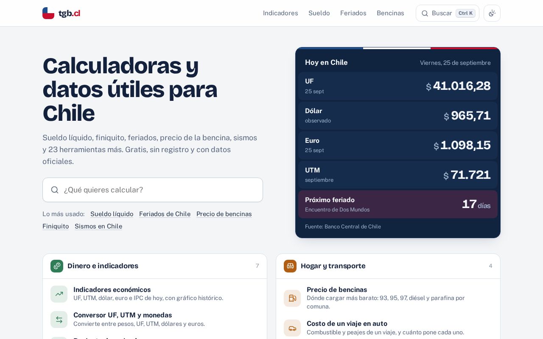Open the Próximo feriado card
543x339 pixels.
[x=398, y=204]
